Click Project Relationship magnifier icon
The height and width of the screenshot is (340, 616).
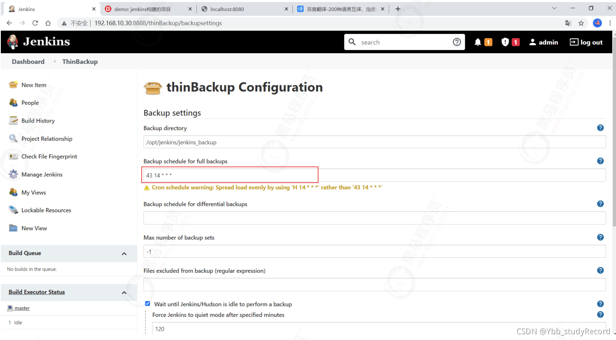coord(14,138)
